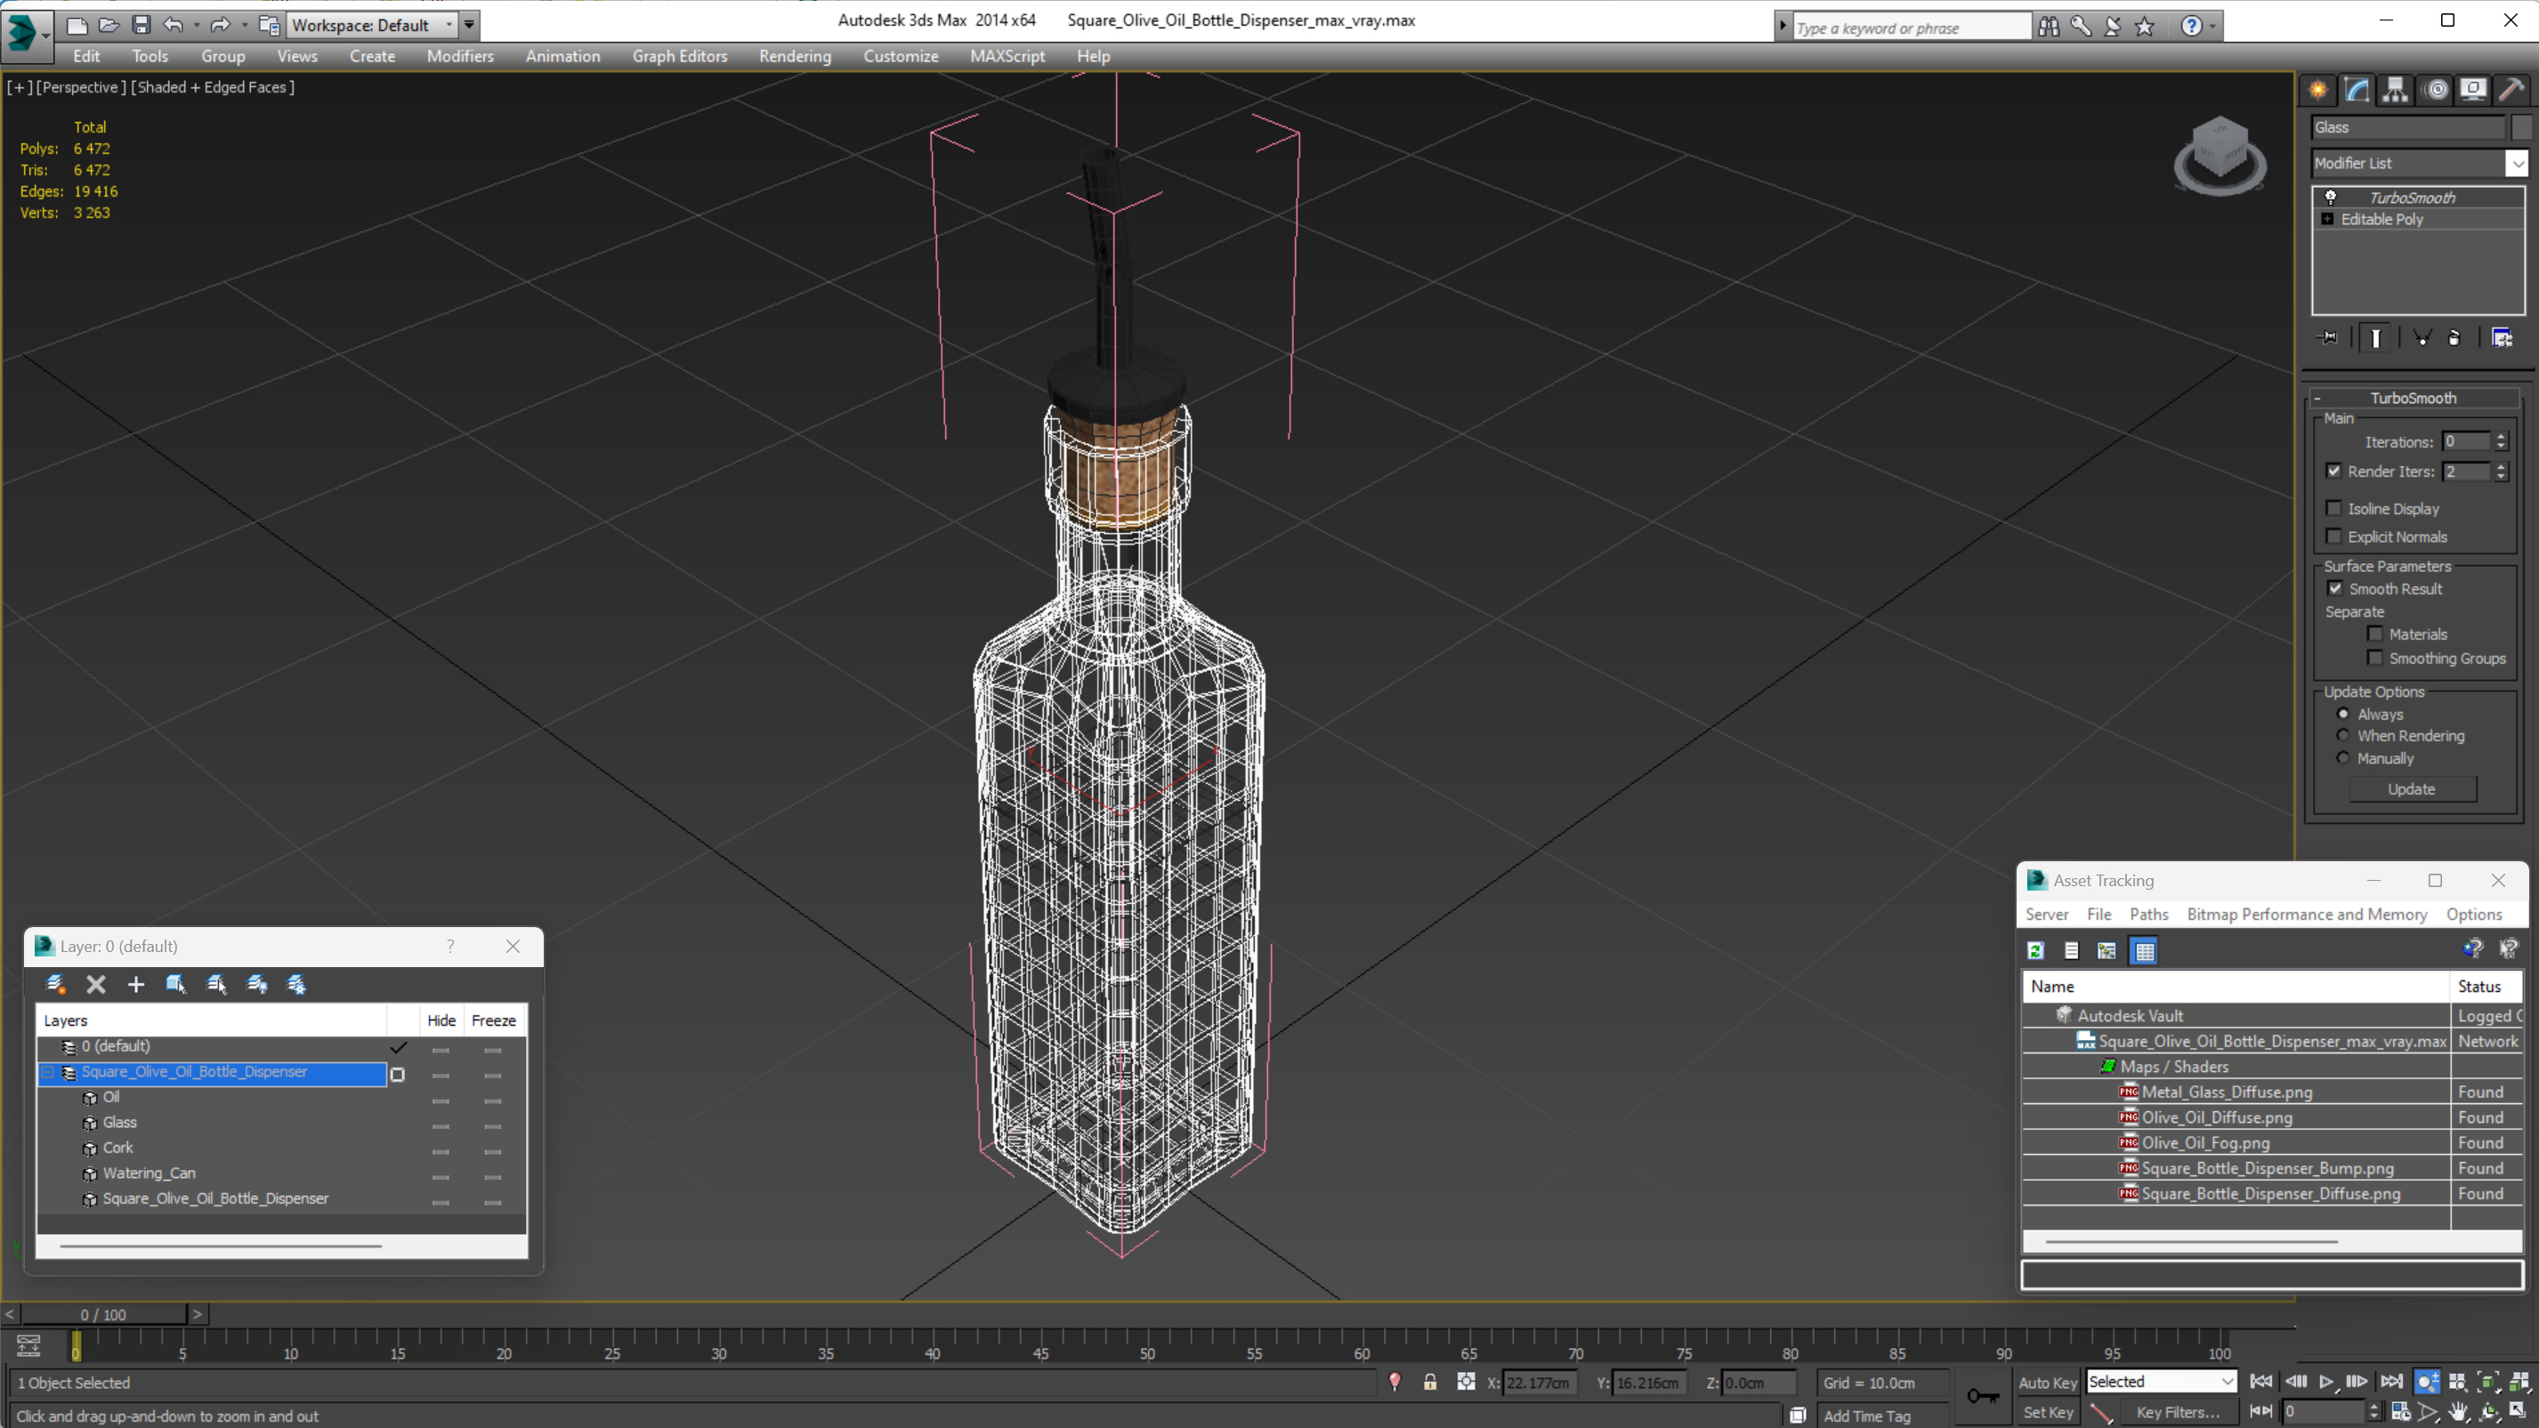Select the Cork object in Layers list
This screenshot has height=1428, width=2539.
click(x=117, y=1147)
